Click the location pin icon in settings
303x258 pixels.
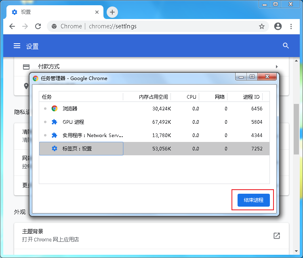[26, 86]
